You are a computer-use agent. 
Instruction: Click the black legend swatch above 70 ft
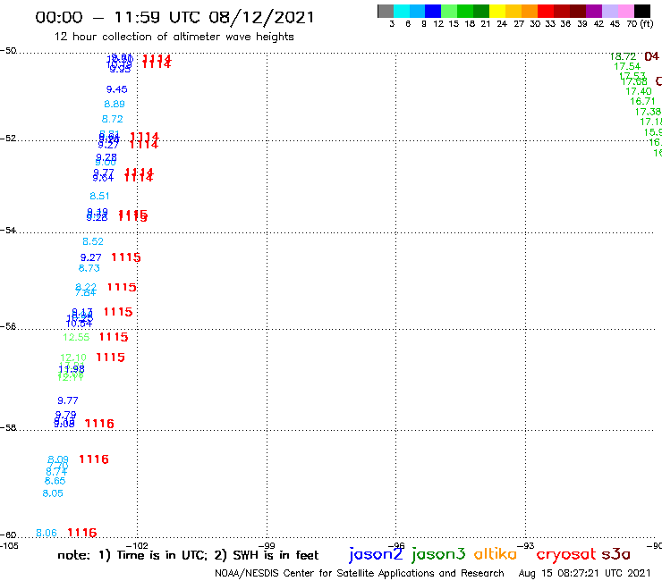pyautogui.click(x=642, y=11)
